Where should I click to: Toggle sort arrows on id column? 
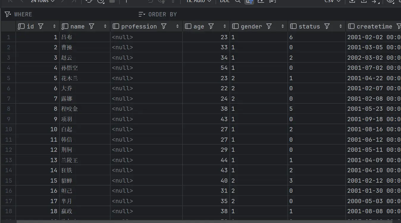coord(54,26)
